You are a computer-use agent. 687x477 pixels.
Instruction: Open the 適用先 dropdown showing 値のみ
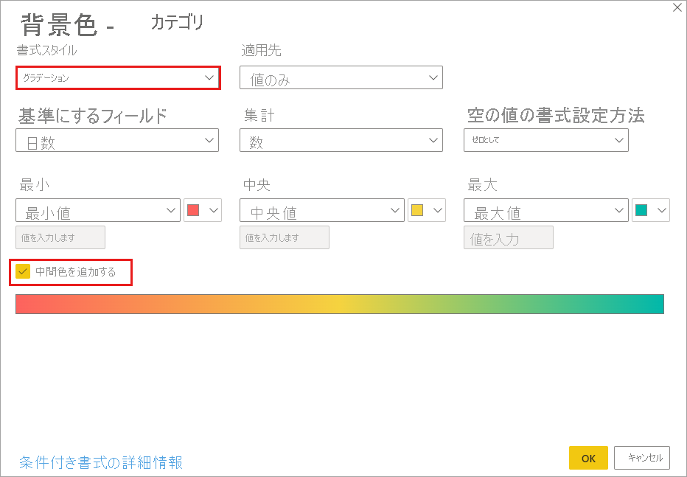[341, 77]
